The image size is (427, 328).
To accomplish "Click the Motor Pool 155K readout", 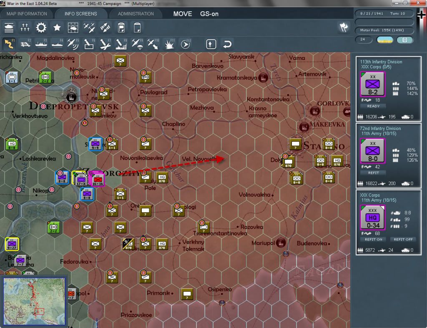I will pyautogui.click(x=384, y=30).
